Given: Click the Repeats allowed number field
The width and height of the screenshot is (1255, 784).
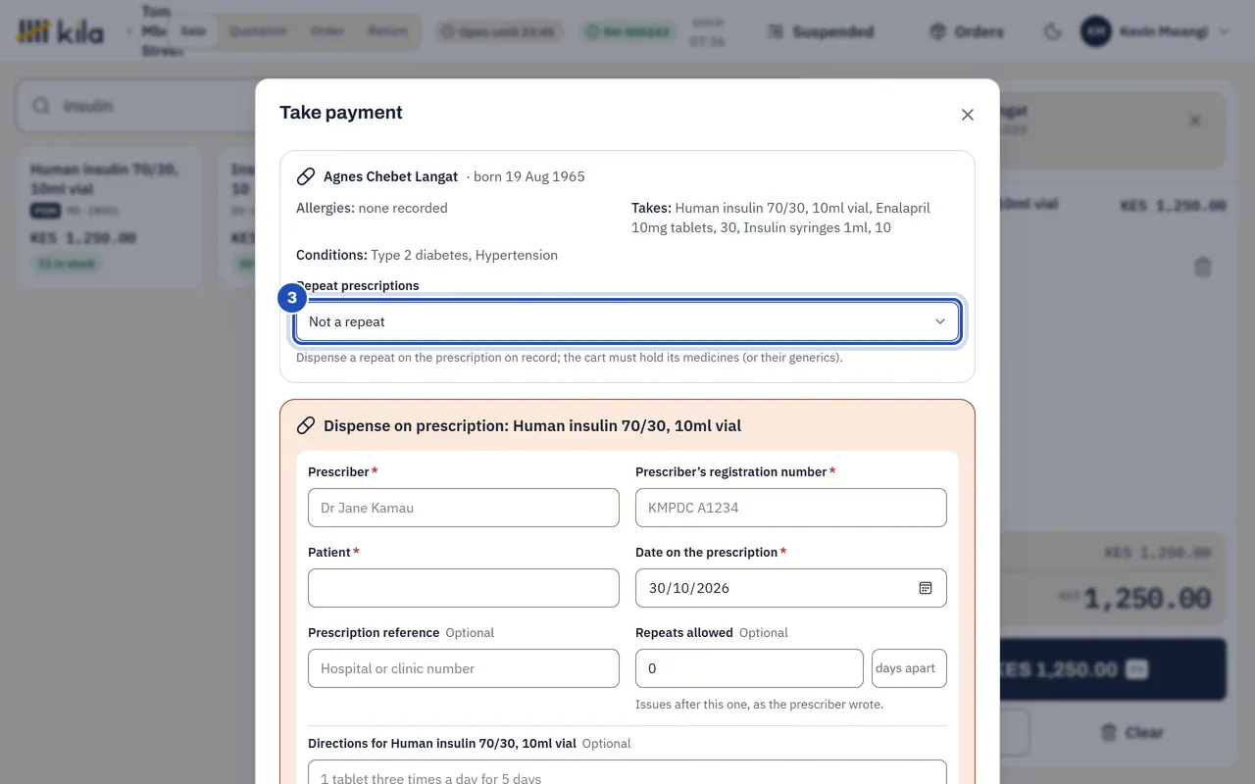Looking at the screenshot, I should coord(749,668).
